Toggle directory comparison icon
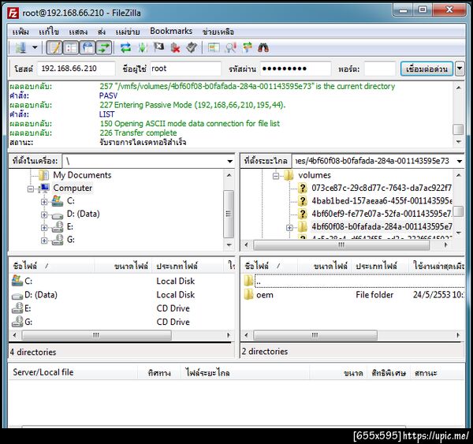 pos(231,47)
